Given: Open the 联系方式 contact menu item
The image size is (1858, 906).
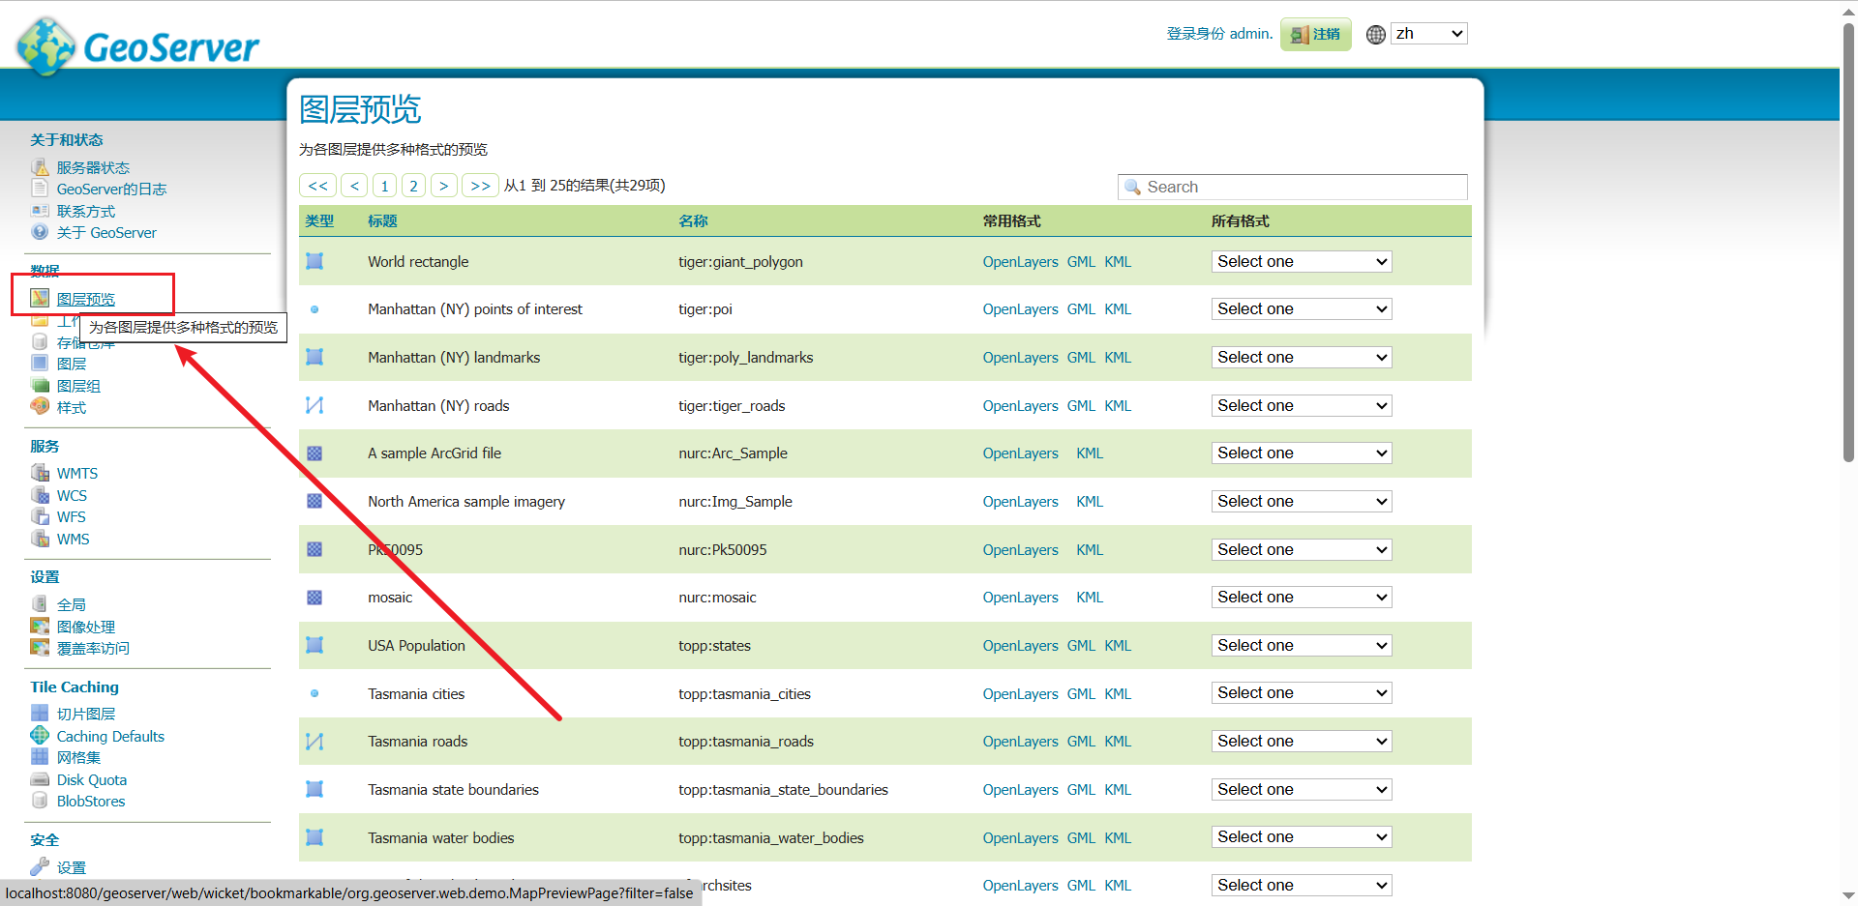Looking at the screenshot, I should [85, 211].
